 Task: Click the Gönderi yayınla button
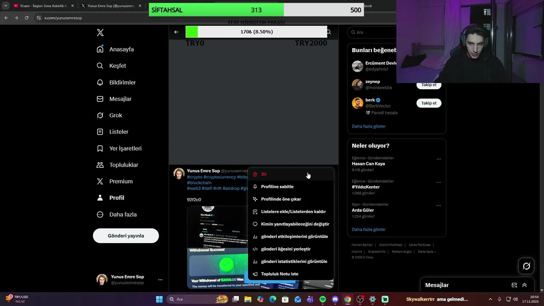tap(126, 236)
